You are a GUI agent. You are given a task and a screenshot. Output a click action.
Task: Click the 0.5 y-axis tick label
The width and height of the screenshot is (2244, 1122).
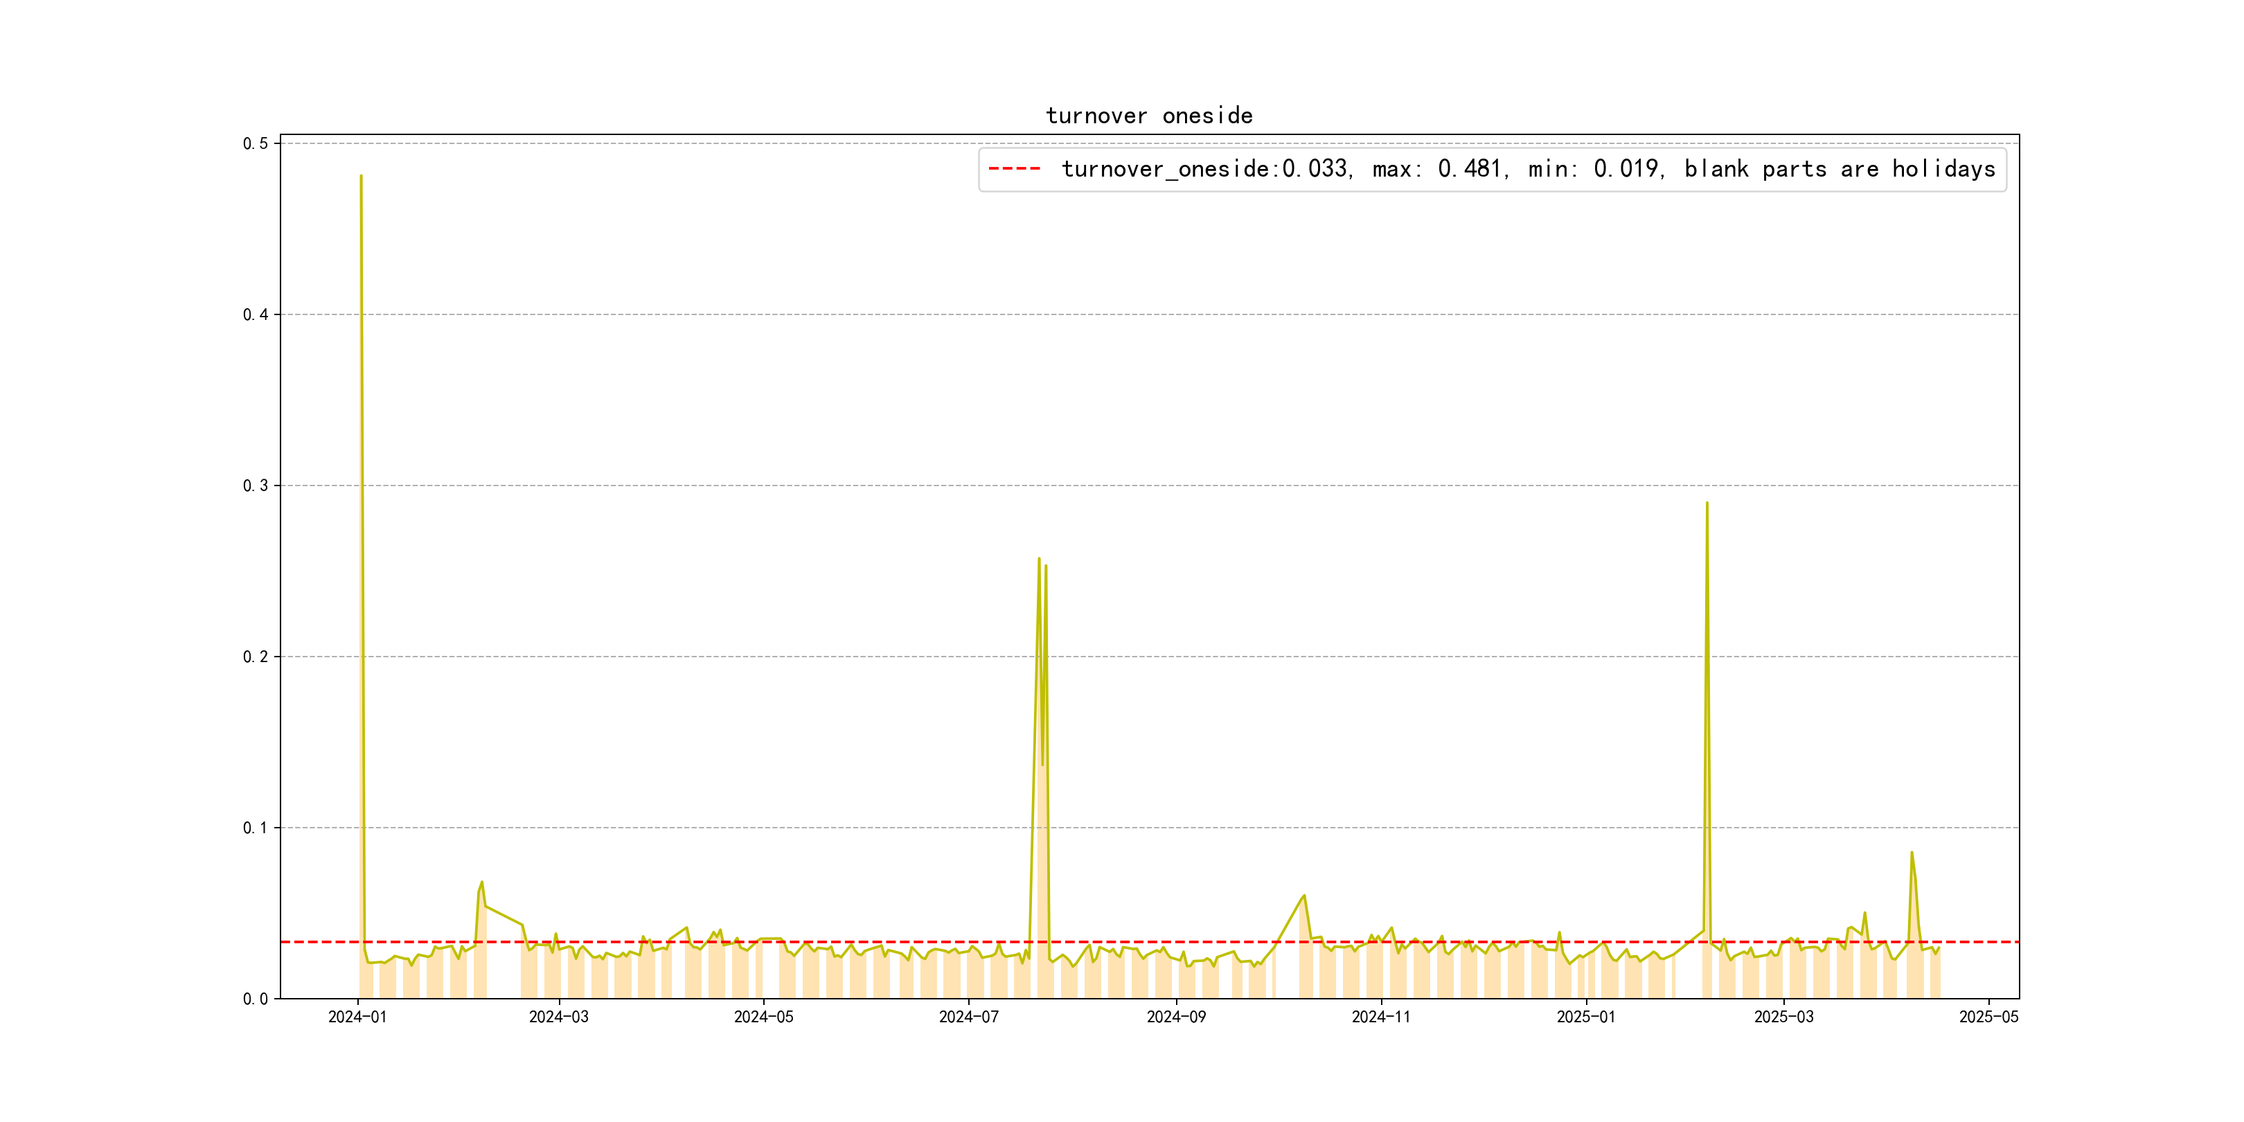pos(256,144)
